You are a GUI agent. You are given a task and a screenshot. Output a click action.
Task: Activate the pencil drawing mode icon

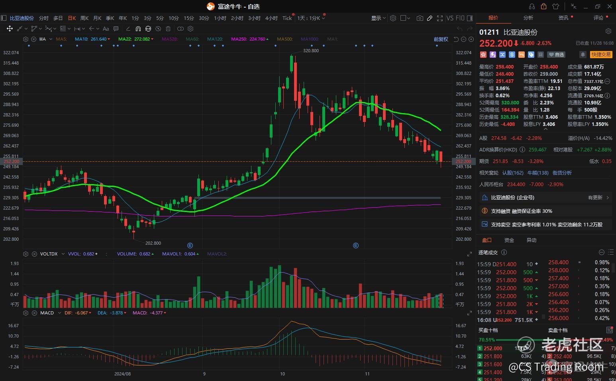pyautogui.click(x=430, y=18)
